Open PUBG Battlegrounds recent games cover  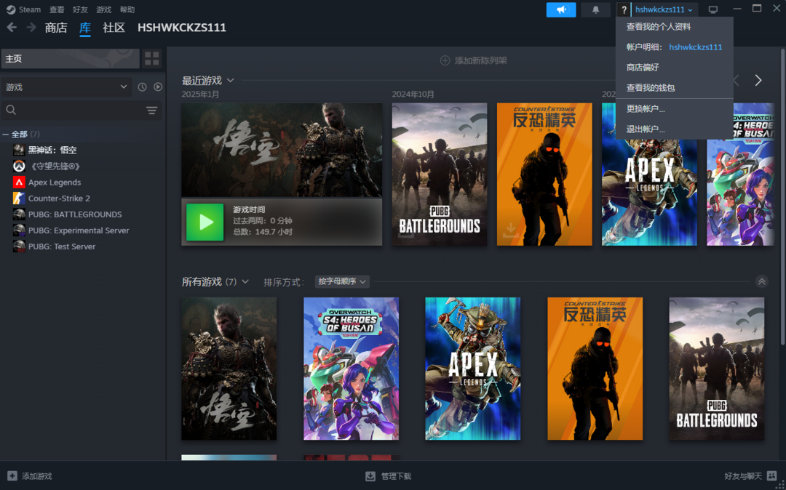tap(440, 174)
